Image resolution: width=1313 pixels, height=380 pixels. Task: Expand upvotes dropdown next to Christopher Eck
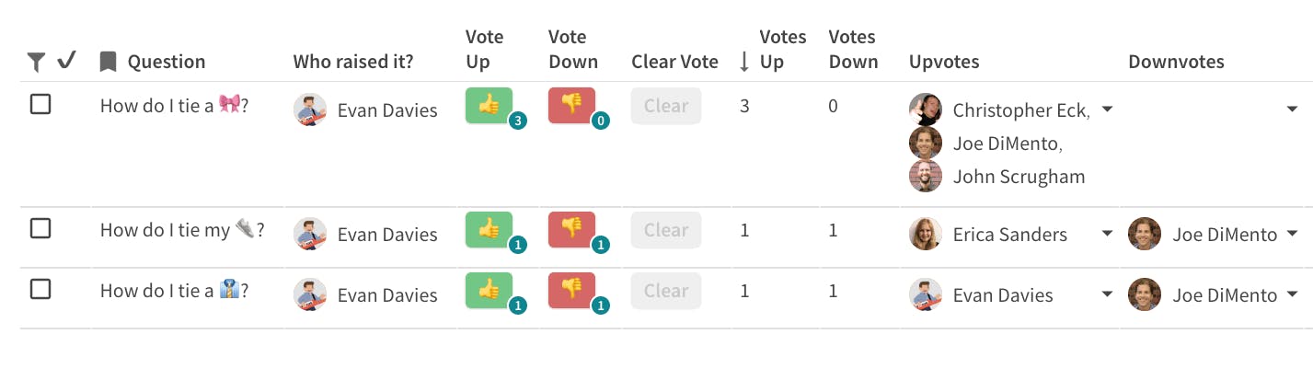(x=1108, y=109)
